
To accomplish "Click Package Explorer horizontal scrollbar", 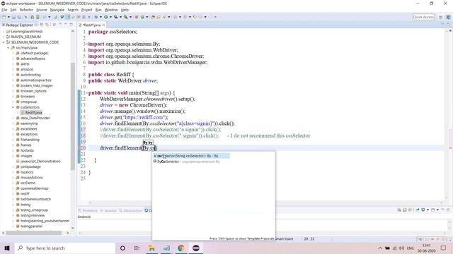I will [33, 233].
